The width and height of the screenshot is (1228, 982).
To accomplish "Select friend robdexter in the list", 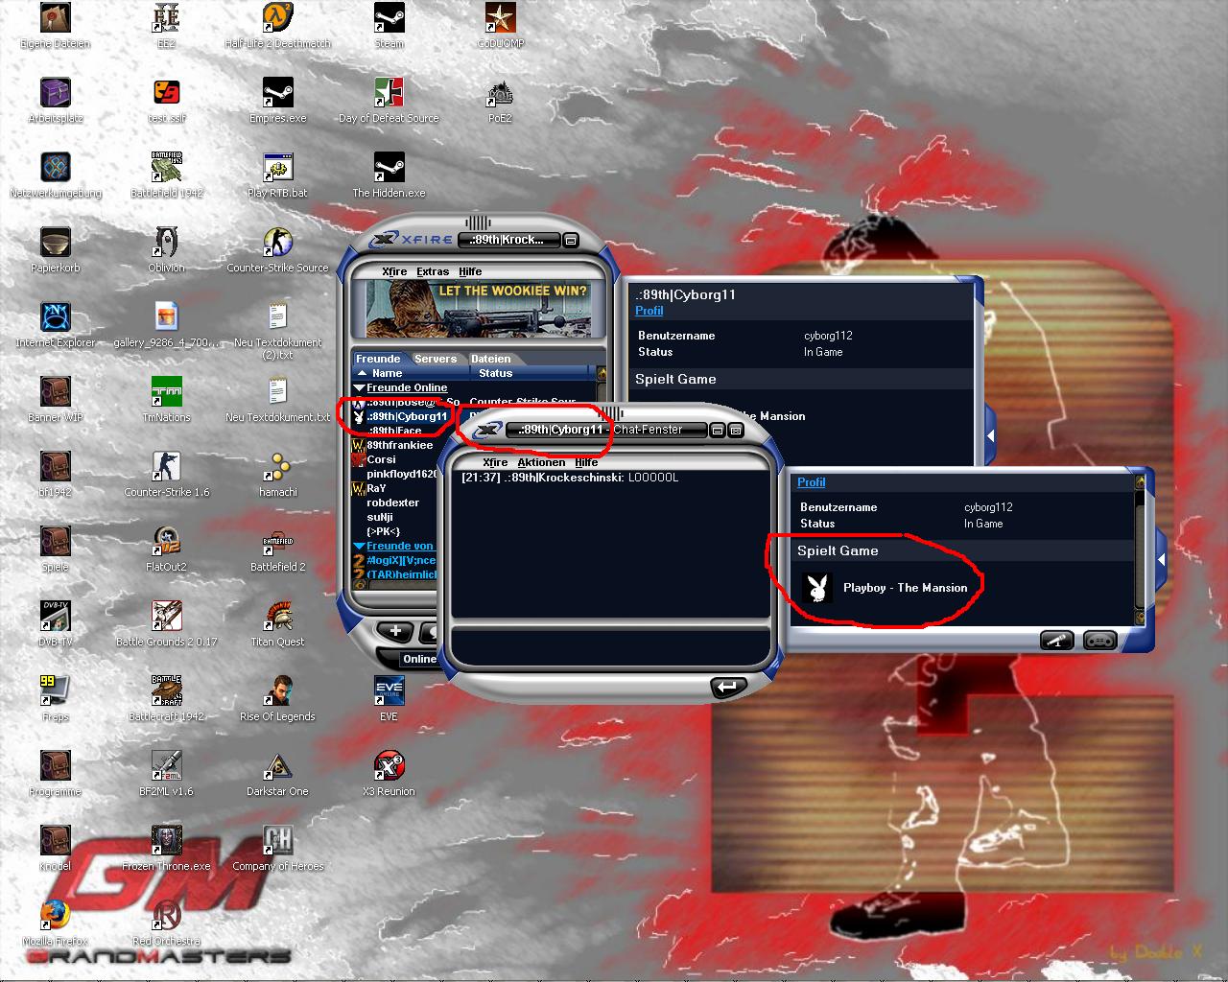I will pyautogui.click(x=392, y=503).
